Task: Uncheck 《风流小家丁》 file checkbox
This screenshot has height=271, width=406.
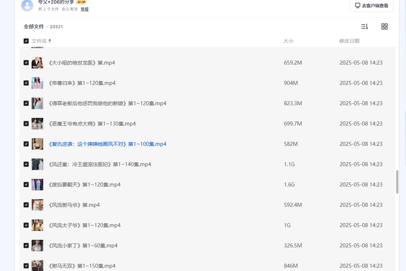Action: coord(26,246)
